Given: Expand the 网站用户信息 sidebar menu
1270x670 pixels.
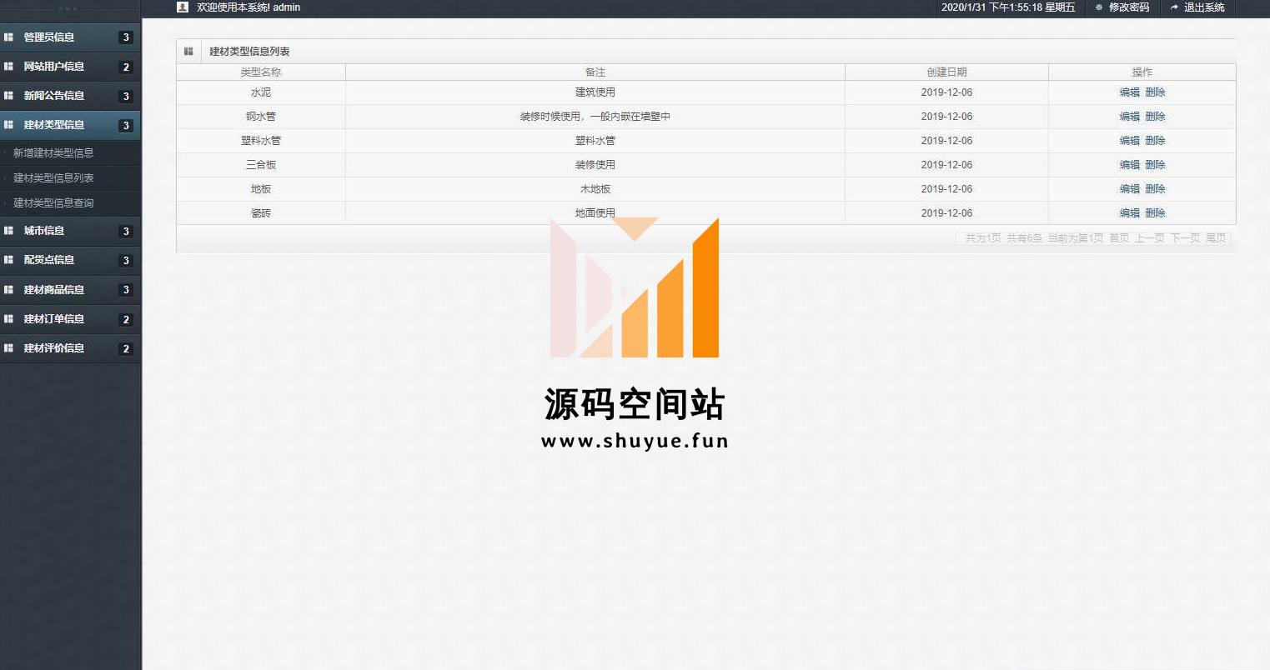Looking at the screenshot, I should tap(70, 67).
